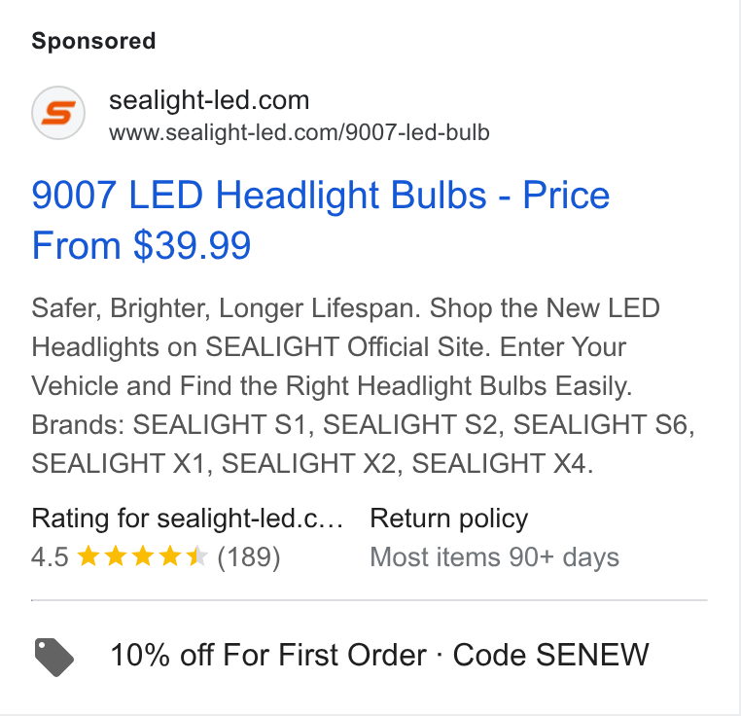Click the first gold rating star
The width and height of the screenshot is (741, 716).
tap(88, 556)
